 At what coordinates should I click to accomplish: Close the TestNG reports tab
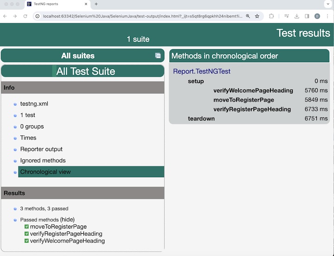coord(86,4)
